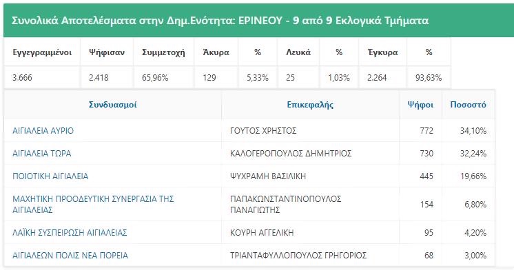Click the Ψήφοι column header

tap(420, 105)
